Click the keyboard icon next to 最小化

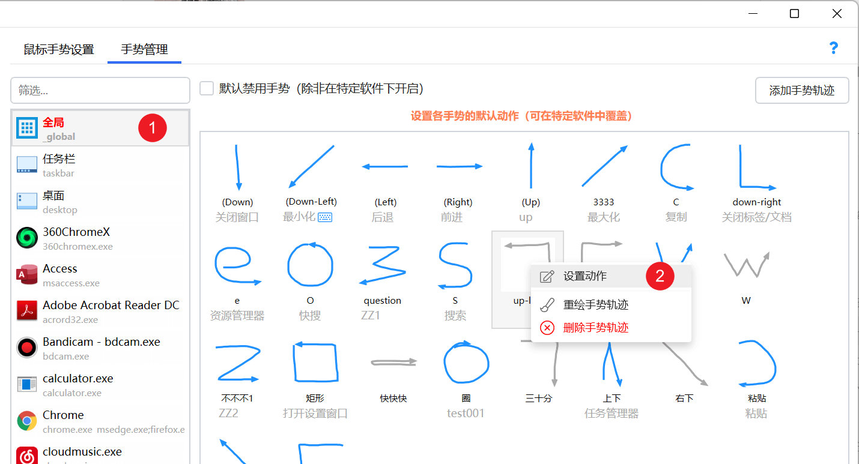point(325,217)
